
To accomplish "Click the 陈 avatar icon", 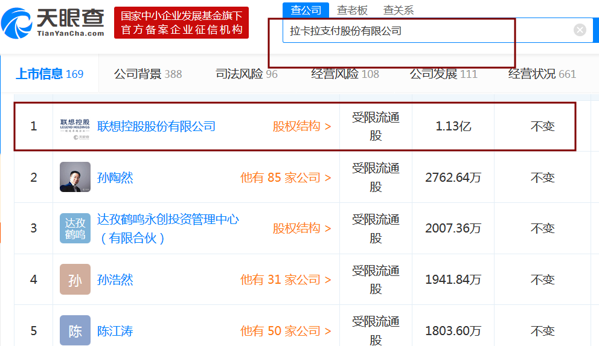I will [75, 330].
